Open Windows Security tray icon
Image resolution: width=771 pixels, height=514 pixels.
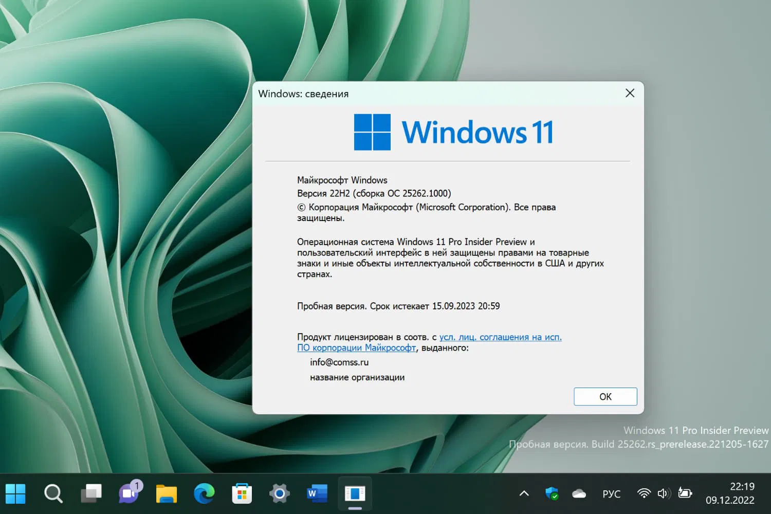click(x=552, y=494)
